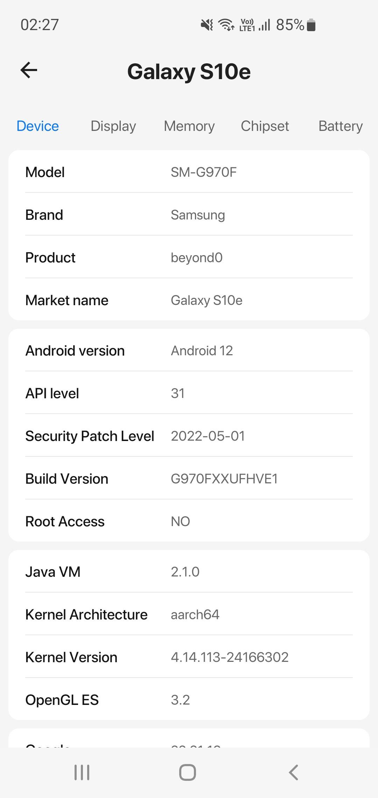
Task: Open the Chipset tab
Action: pos(265,126)
